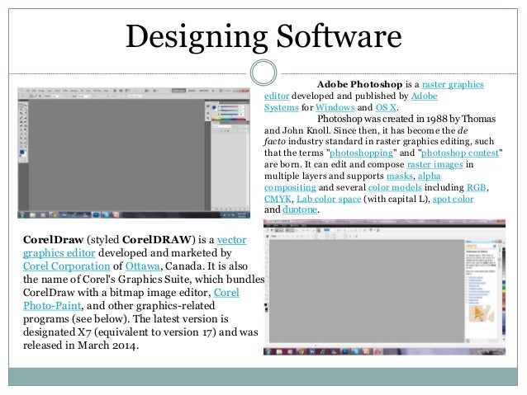The height and width of the screenshot is (395, 527).
Task: Select the Photoshop workspace screenshot image
Action: click(134, 153)
